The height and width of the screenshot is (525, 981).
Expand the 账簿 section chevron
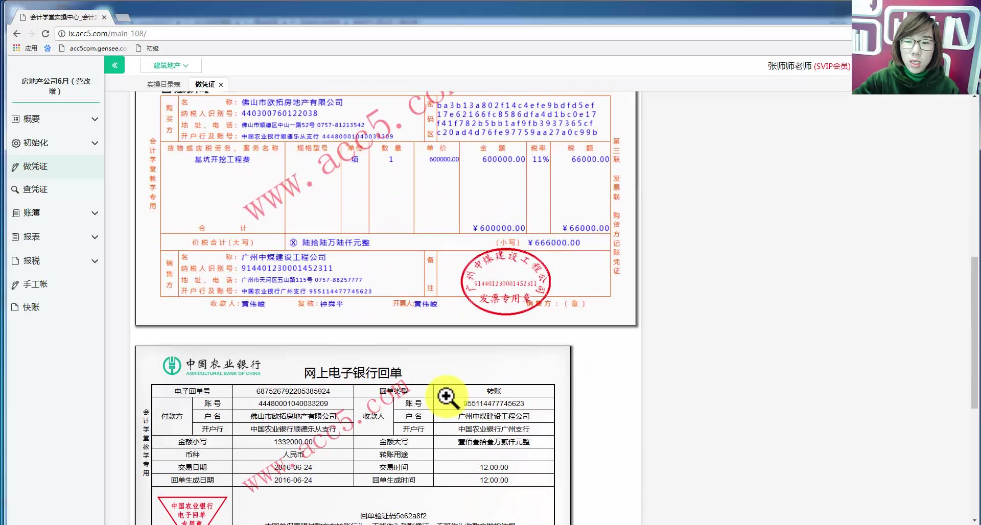(95, 213)
